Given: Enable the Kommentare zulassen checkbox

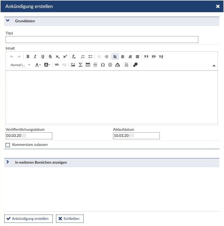Looking at the screenshot, I should 8,145.
